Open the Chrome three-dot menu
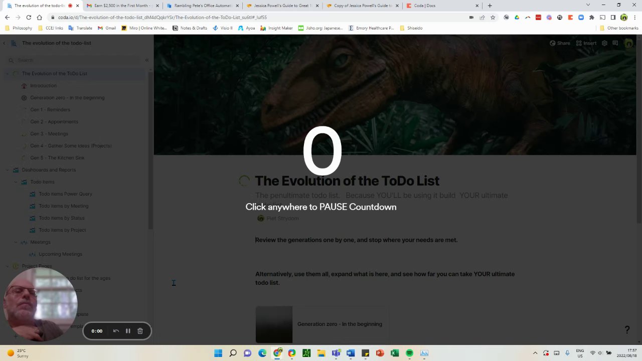Screen dimensions: 642x361 coord(634,17)
